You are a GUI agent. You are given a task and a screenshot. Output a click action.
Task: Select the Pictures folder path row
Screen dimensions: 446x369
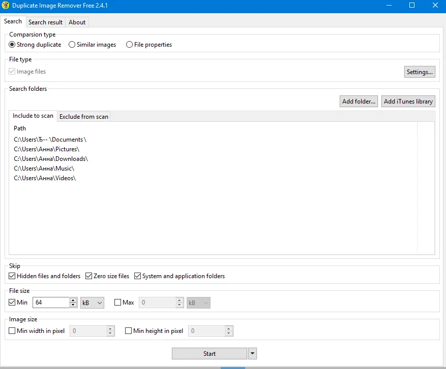tap(47, 149)
